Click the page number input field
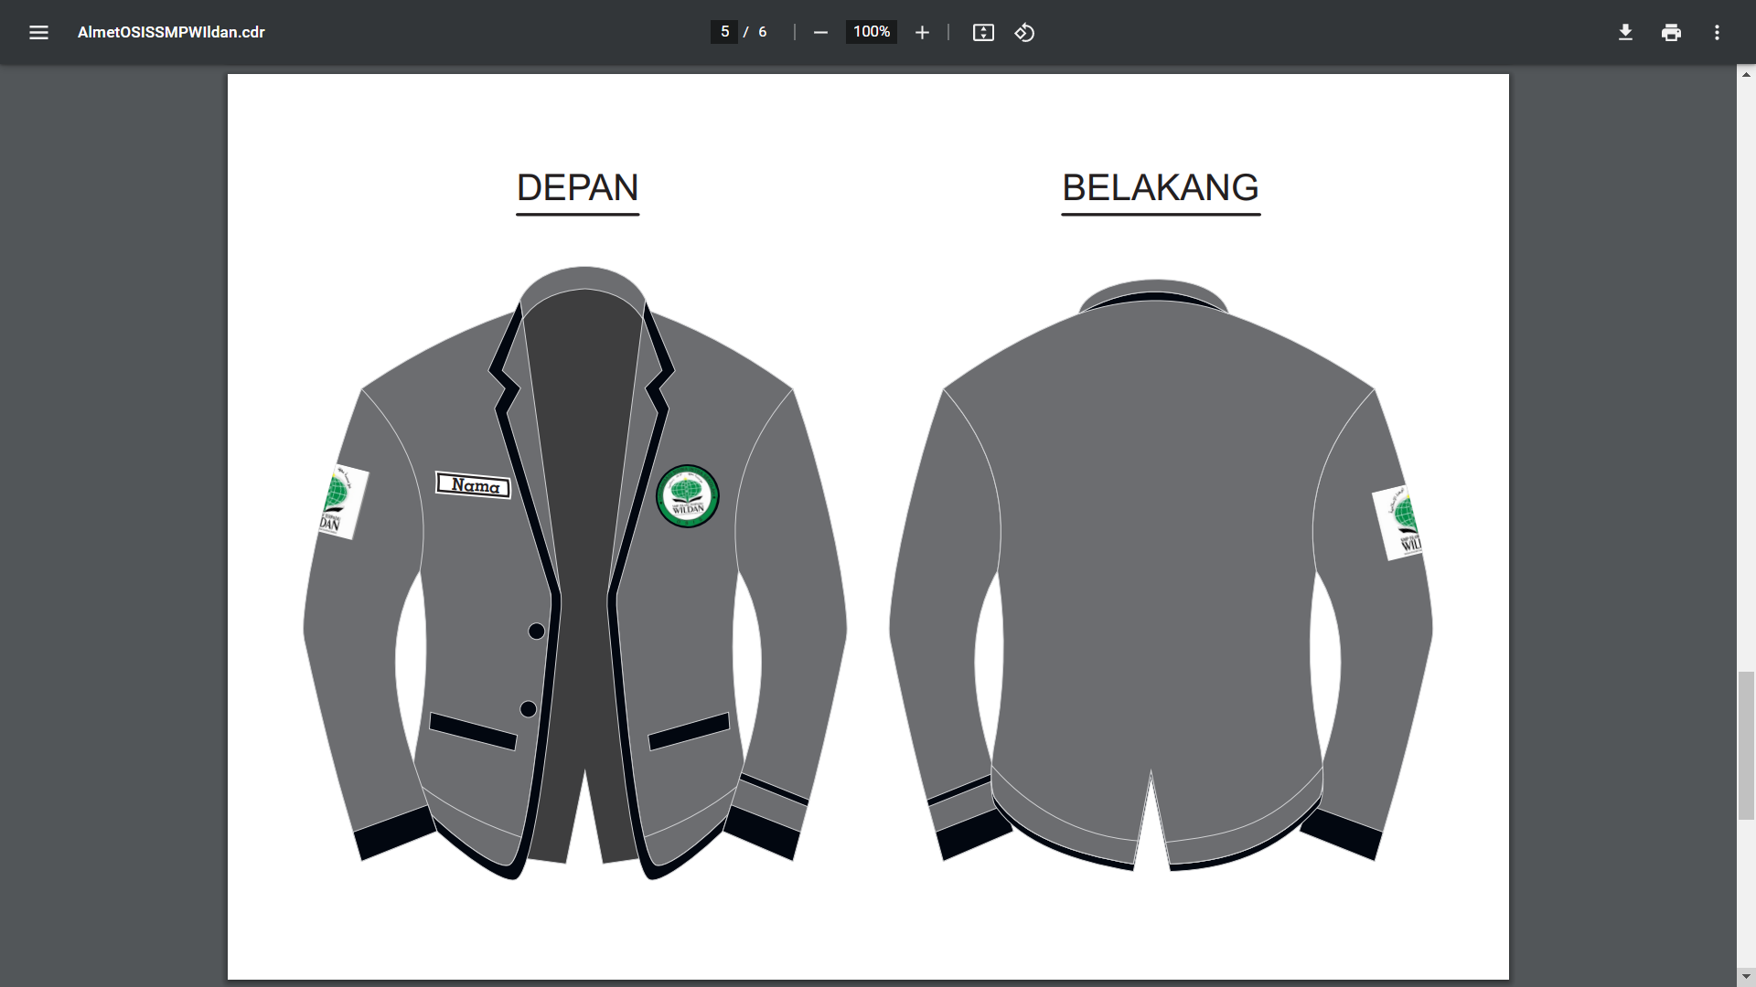This screenshot has width=1756, height=987. (x=724, y=32)
